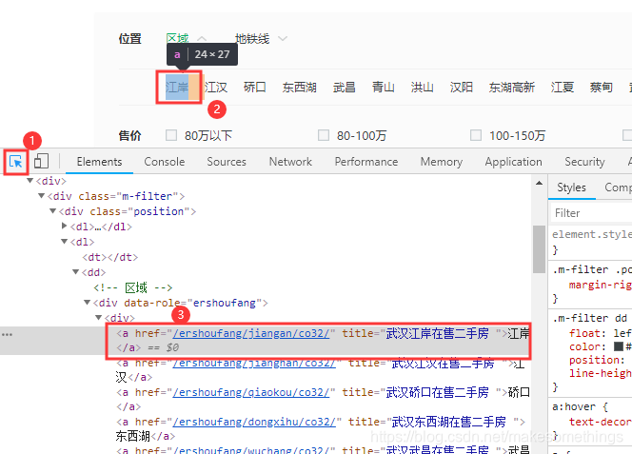632x454 pixels.
Task: Click the color swatch beside color property
Action: 619,346
